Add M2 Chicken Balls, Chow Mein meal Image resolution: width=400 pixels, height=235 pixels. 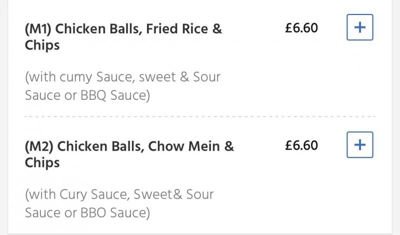click(x=359, y=145)
